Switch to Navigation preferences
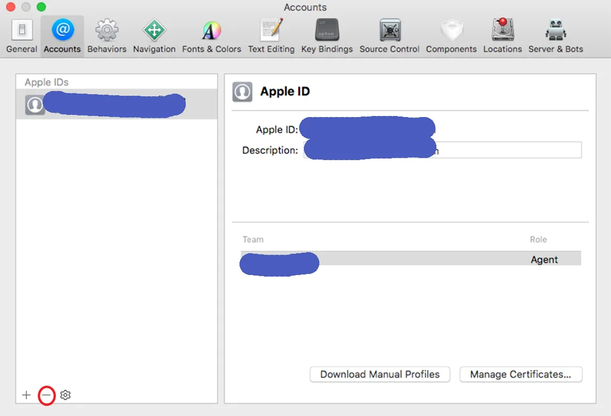 point(154,36)
